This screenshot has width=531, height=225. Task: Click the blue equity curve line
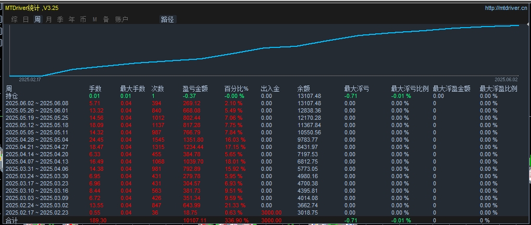point(264,48)
